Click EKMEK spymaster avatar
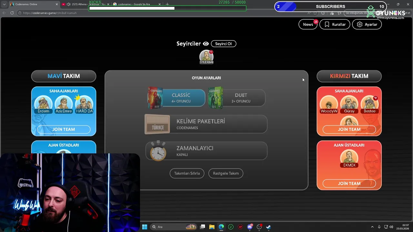The width and height of the screenshot is (413, 232). (x=349, y=159)
